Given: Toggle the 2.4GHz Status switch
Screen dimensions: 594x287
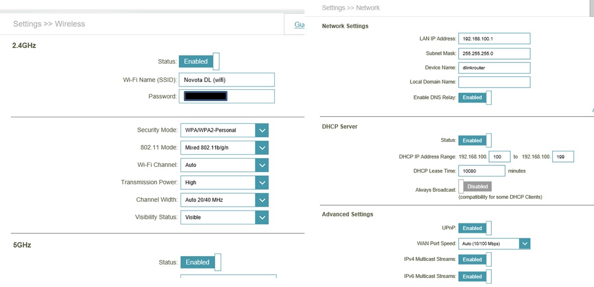Looking at the screenshot, I should coord(199,61).
